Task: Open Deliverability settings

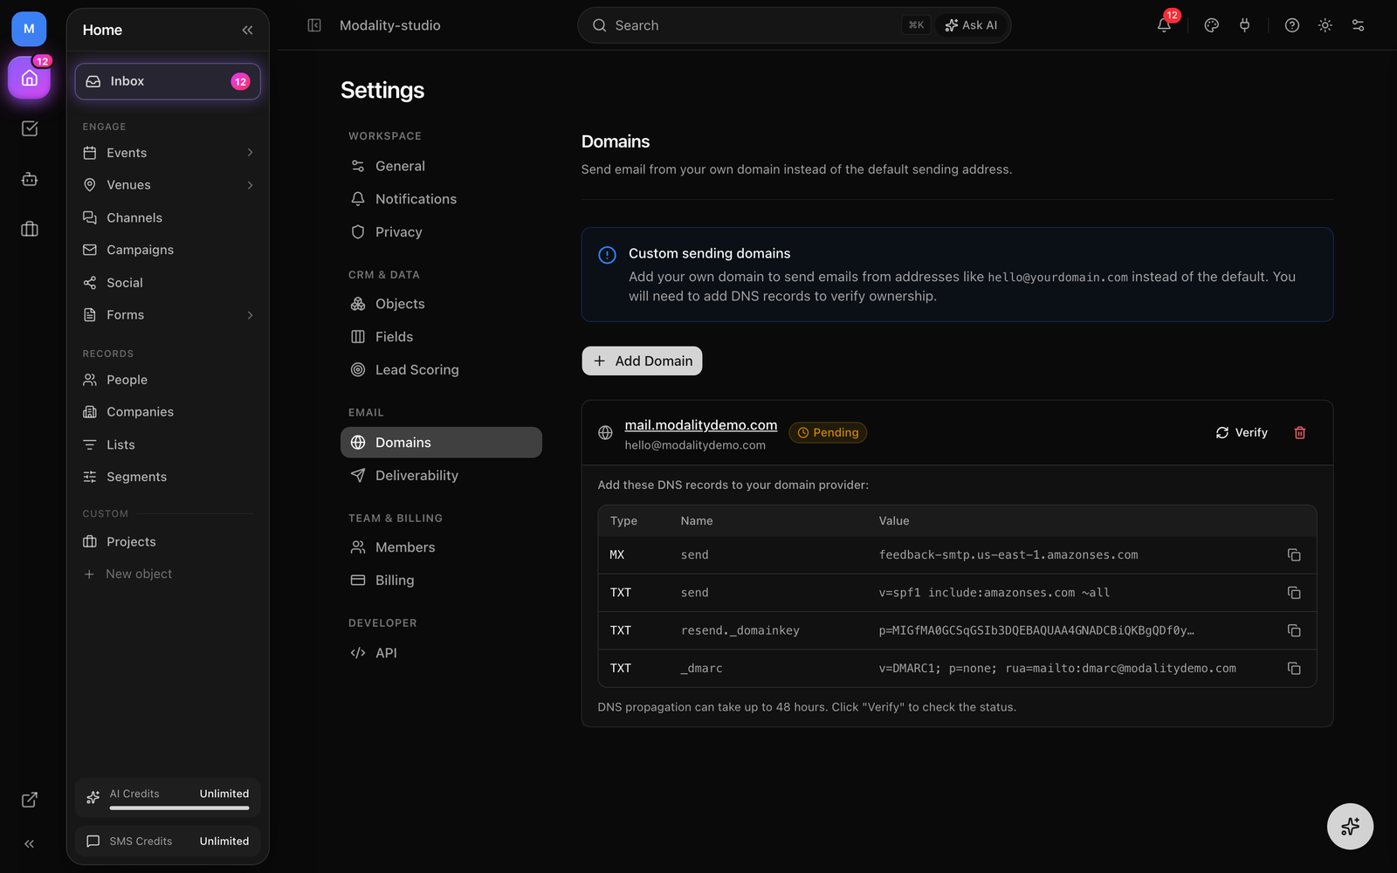Action: tap(441, 476)
